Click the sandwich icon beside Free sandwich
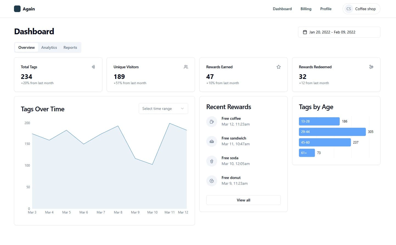Viewport: 396px width, 245px height. [x=211, y=141]
